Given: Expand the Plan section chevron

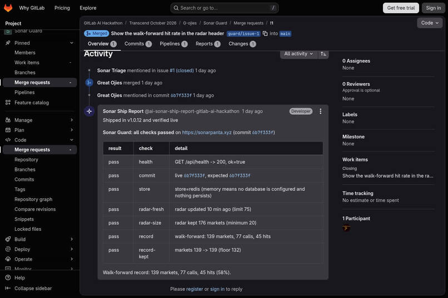Looking at the screenshot, I should tap(72, 130).
